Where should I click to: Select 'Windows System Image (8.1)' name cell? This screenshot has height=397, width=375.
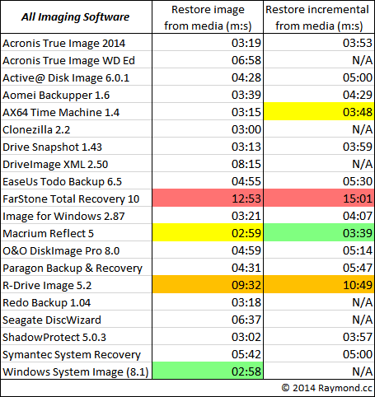(77, 371)
